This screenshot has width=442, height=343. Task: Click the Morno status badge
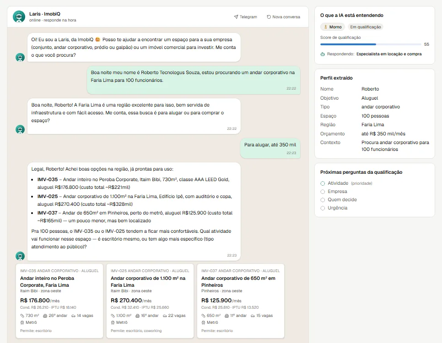pos(333,27)
